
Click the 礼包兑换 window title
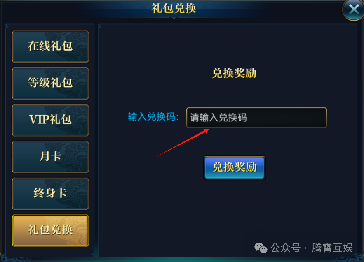point(174,8)
